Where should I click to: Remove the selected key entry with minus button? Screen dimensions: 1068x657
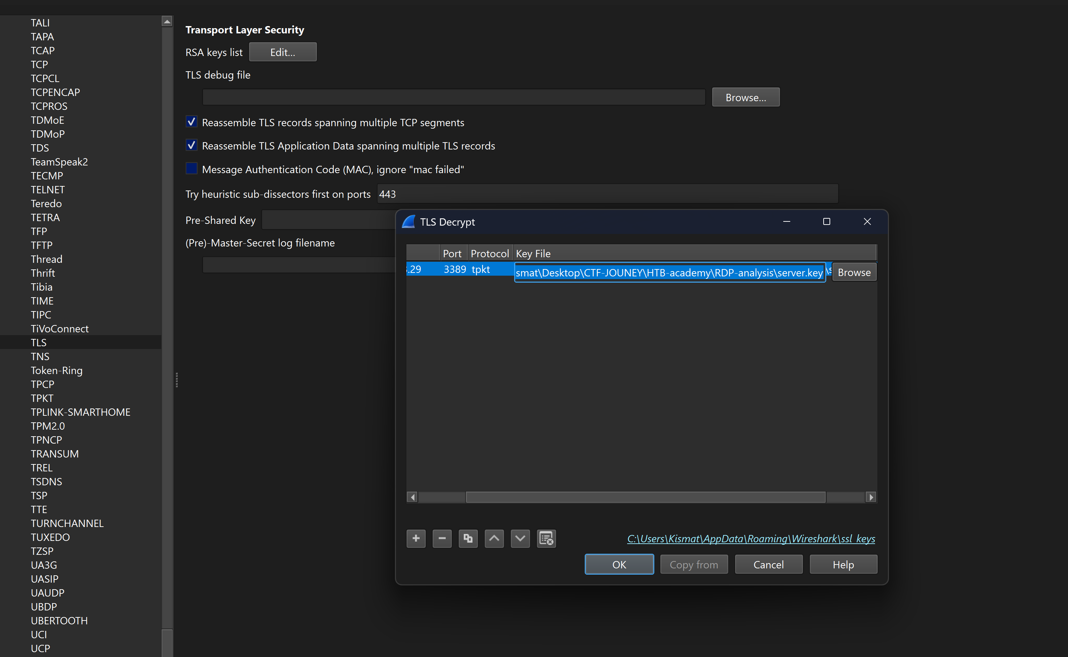point(442,538)
